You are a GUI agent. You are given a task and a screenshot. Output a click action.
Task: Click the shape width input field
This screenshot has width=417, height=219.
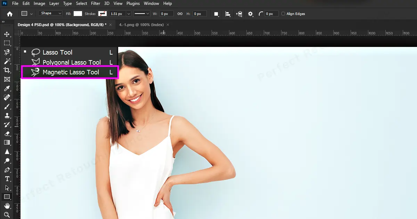[x=166, y=14]
